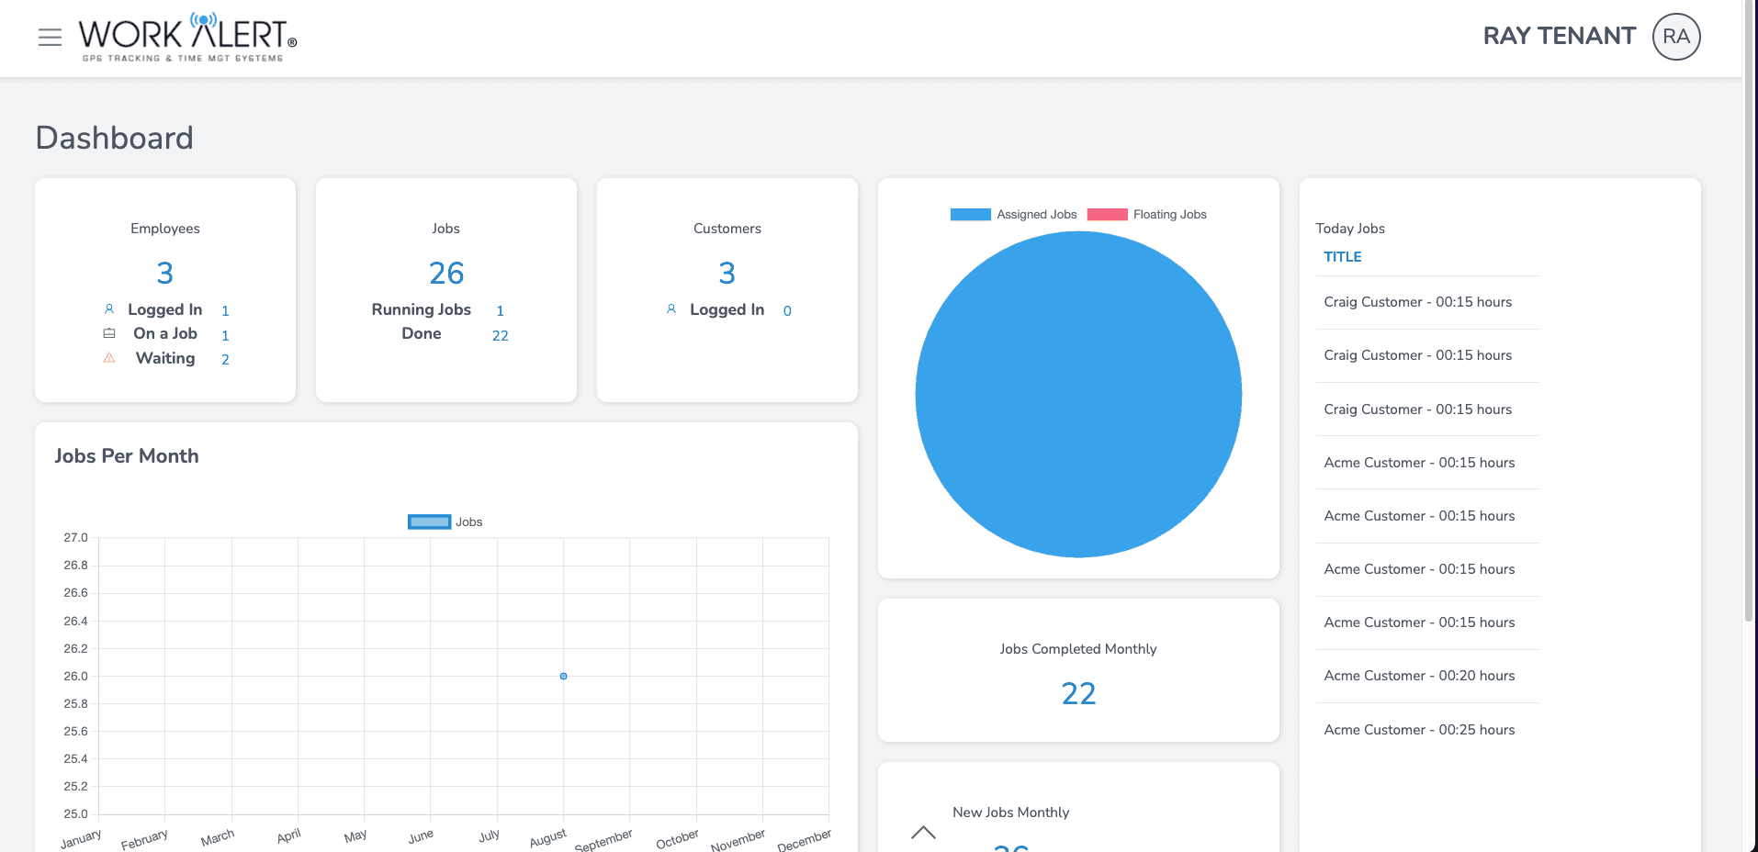Click the Waiting warning triangle icon

point(109,358)
